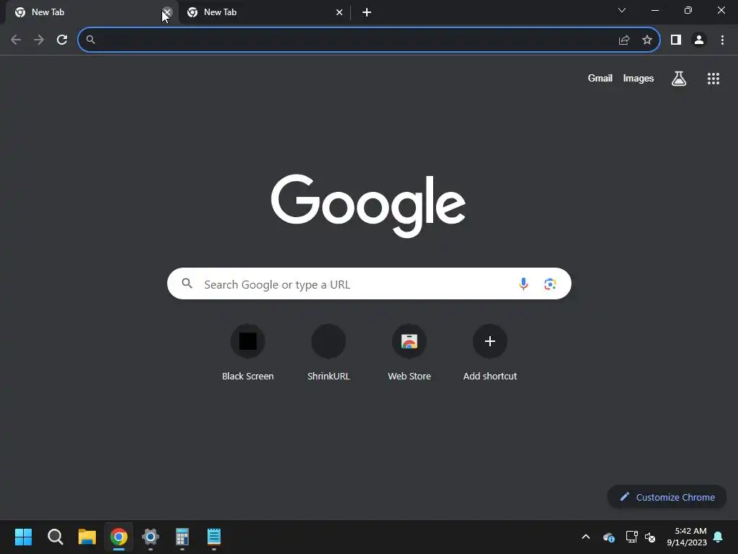Open the Web Store shortcut
738x554 pixels.
point(409,352)
